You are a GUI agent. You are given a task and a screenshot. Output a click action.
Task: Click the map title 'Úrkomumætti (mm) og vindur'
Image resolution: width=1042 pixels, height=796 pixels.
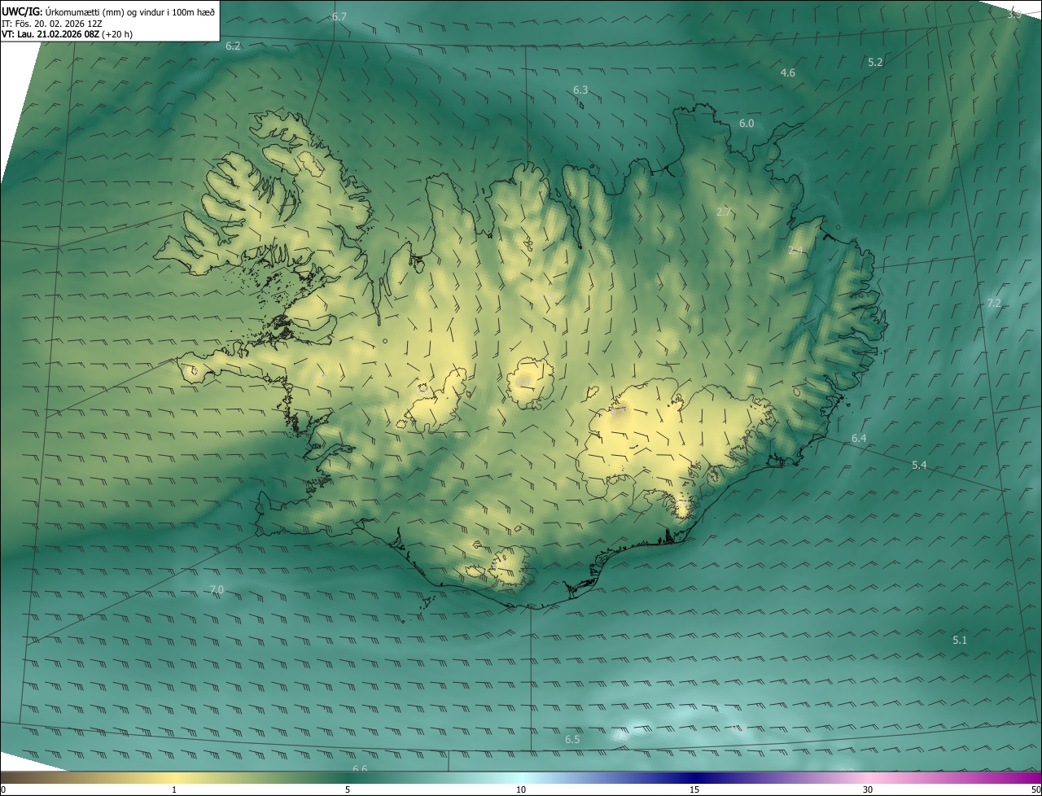click(x=103, y=11)
